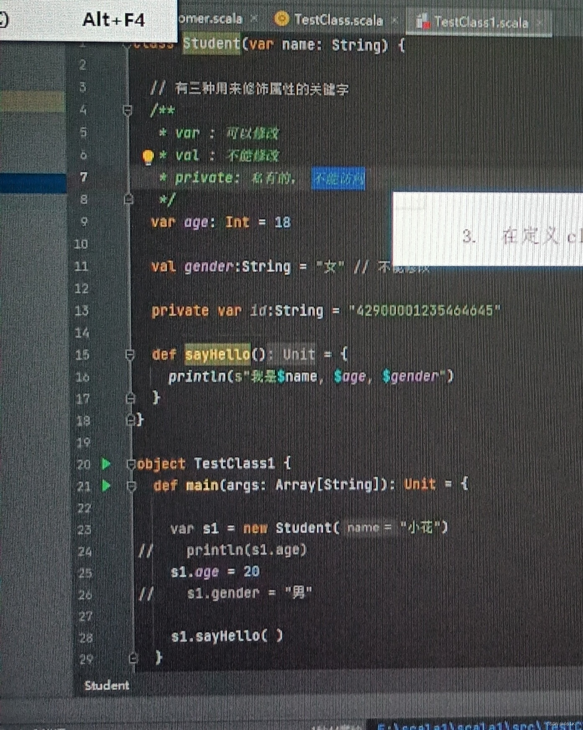Switch to the TestClass1.scala tab
This screenshot has height=730, width=583.
481,22
